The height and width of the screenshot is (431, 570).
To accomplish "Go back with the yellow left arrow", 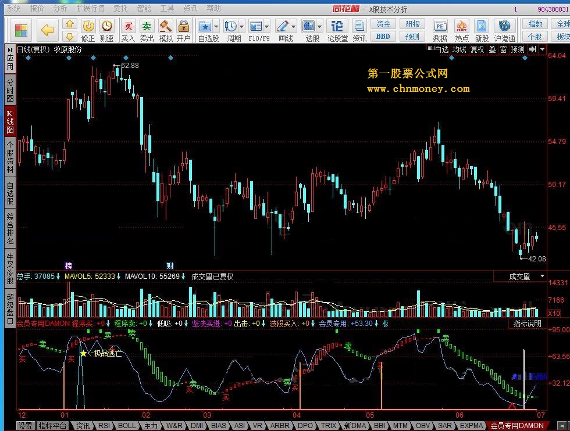I will 48,30.
